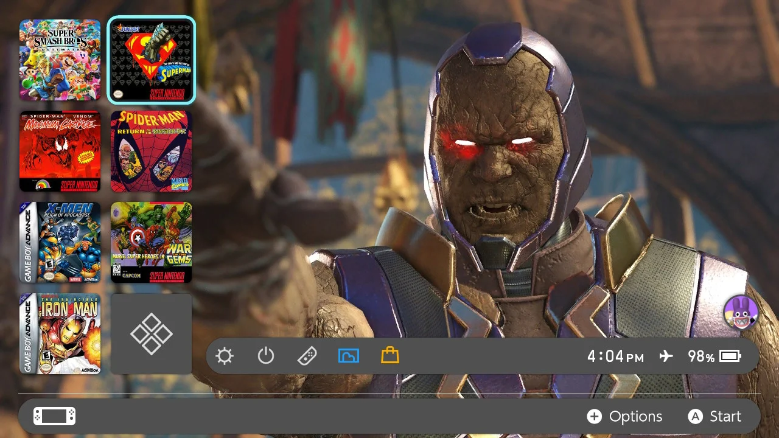Click the A Start button

(714, 416)
